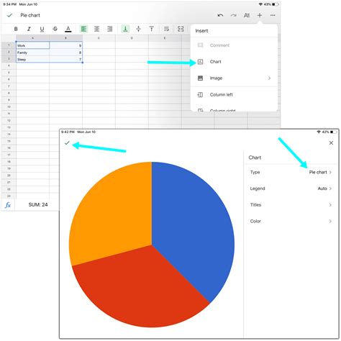Open the Color setting
Viewport: 341px width, 341px height.
pos(291,221)
